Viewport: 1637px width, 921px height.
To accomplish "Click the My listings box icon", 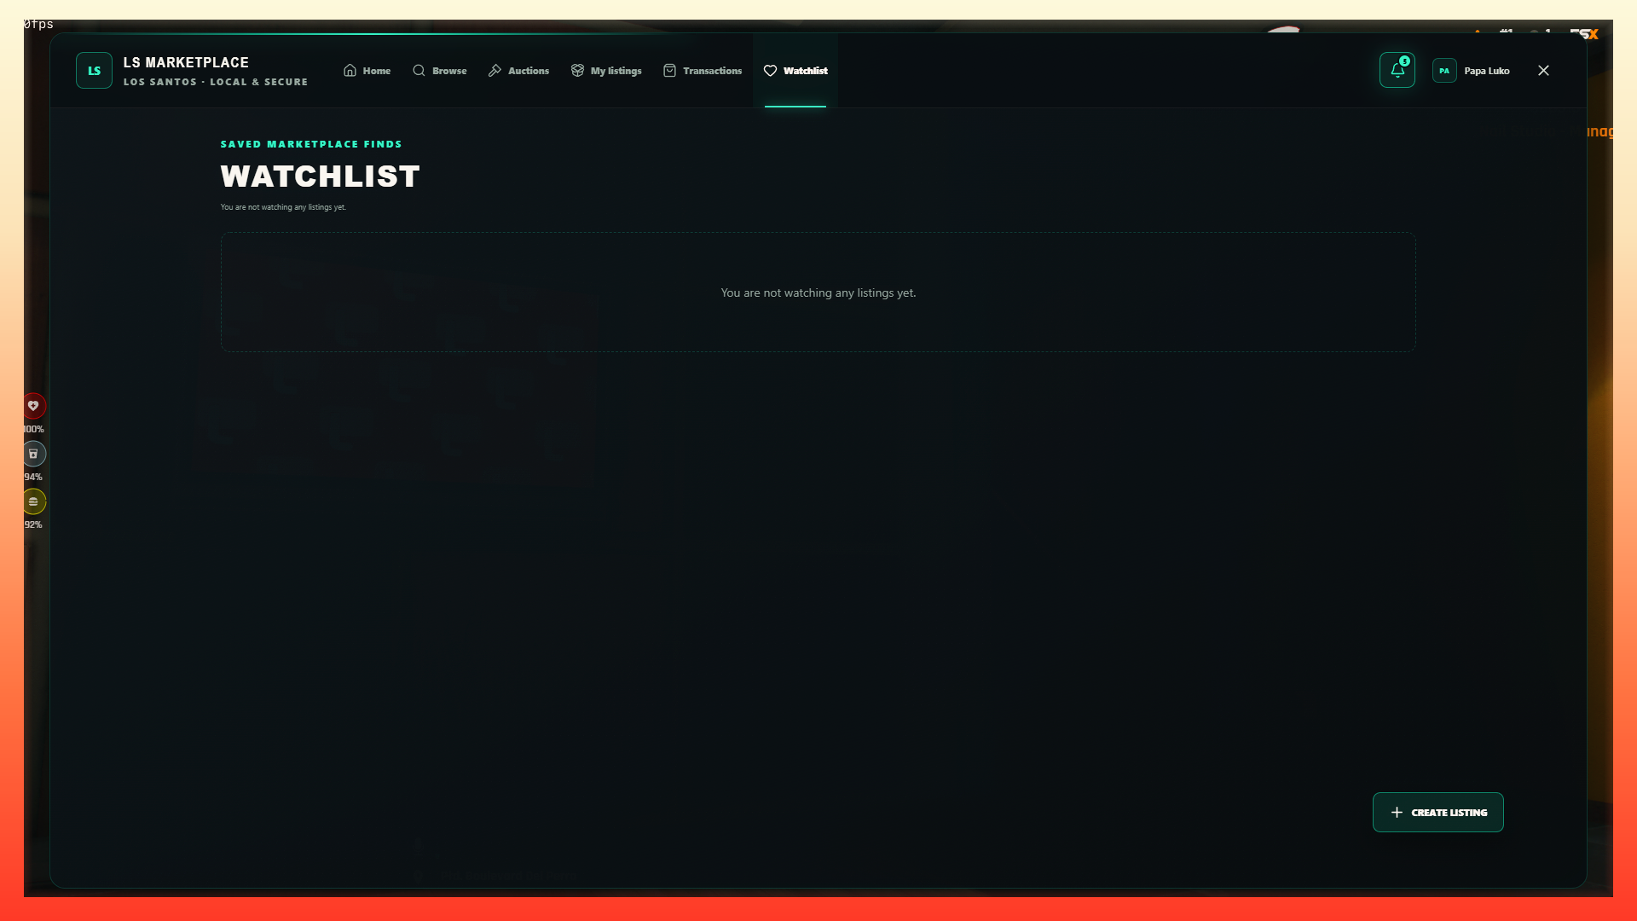I will (x=577, y=71).
